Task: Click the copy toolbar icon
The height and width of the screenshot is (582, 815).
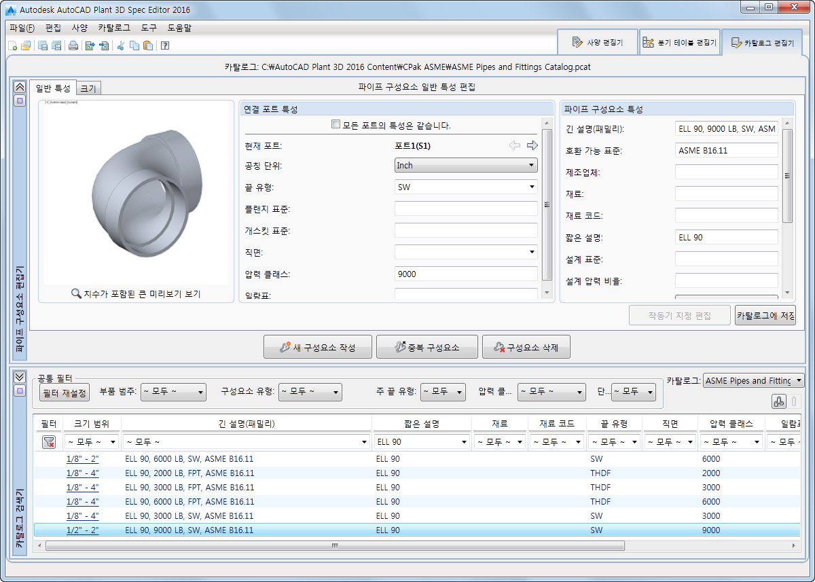Action: pyautogui.click(x=134, y=46)
